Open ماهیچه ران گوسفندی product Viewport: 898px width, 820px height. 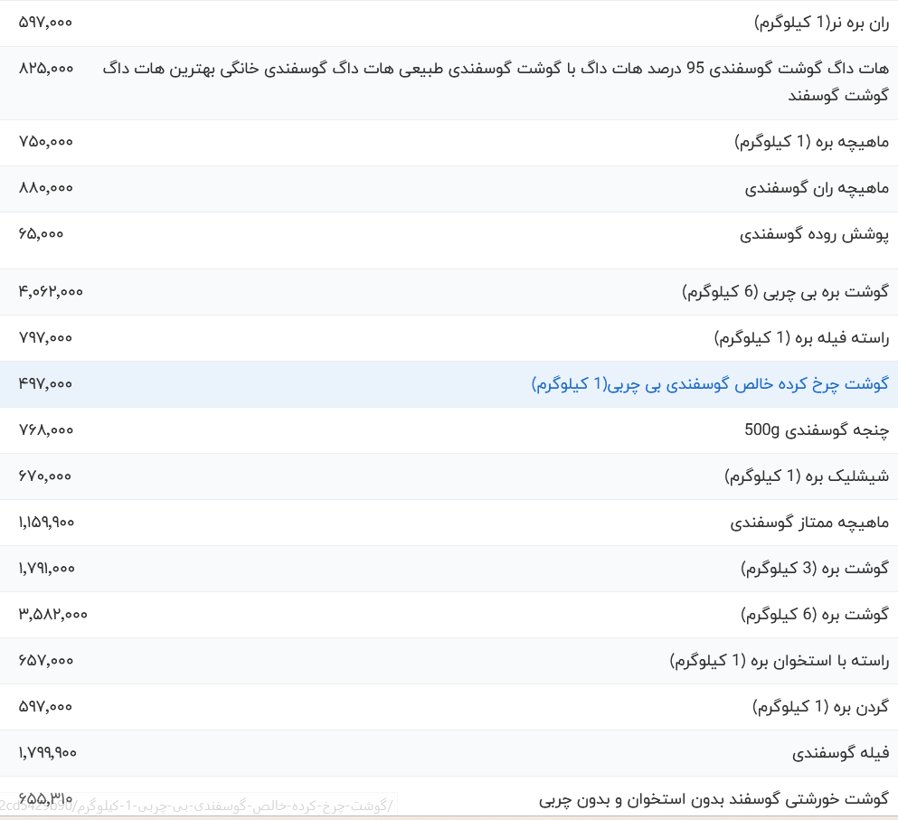817,188
